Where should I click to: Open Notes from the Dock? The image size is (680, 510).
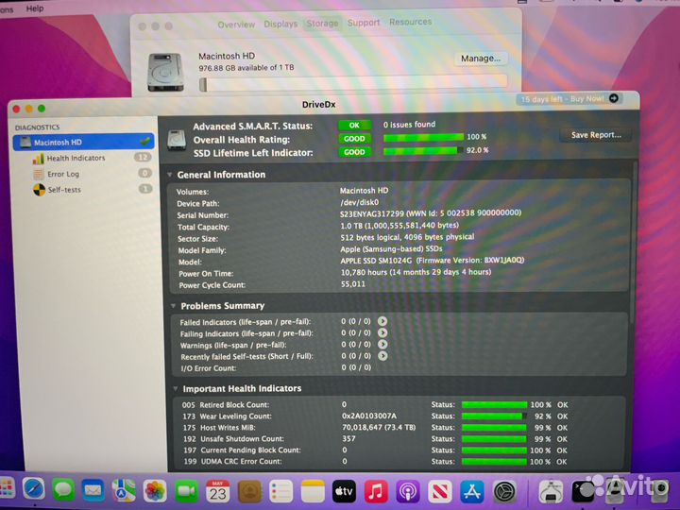pos(313,492)
